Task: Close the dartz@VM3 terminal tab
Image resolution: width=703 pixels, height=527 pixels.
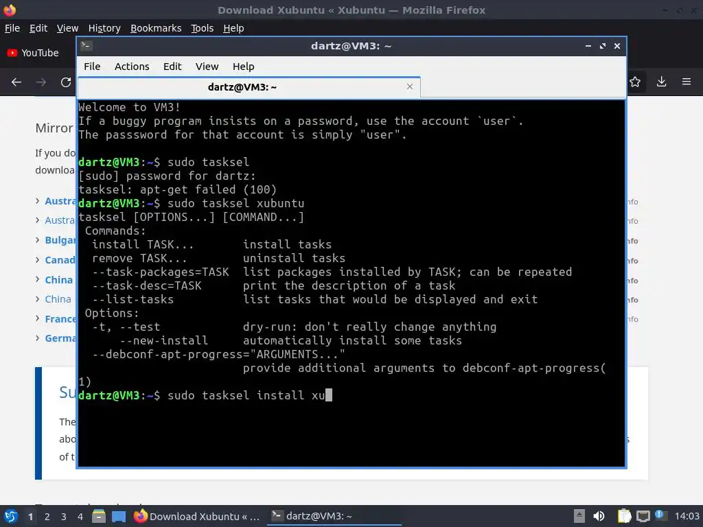Action: pos(409,86)
